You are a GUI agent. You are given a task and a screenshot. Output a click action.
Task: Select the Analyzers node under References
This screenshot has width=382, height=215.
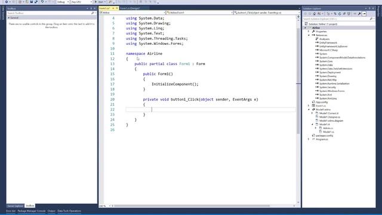coord(324,39)
